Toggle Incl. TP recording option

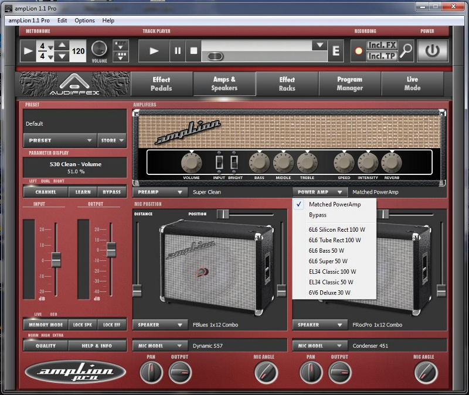382,56
